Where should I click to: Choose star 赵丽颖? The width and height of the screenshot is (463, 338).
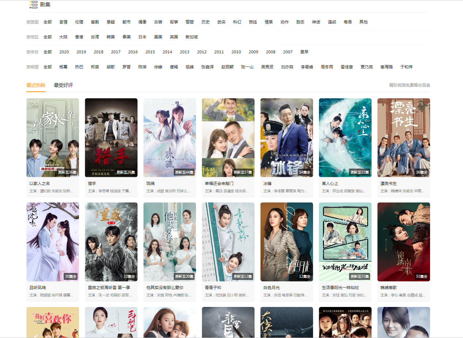227,67
